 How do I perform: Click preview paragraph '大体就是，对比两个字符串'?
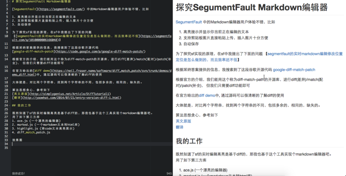click(x=247, y=106)
